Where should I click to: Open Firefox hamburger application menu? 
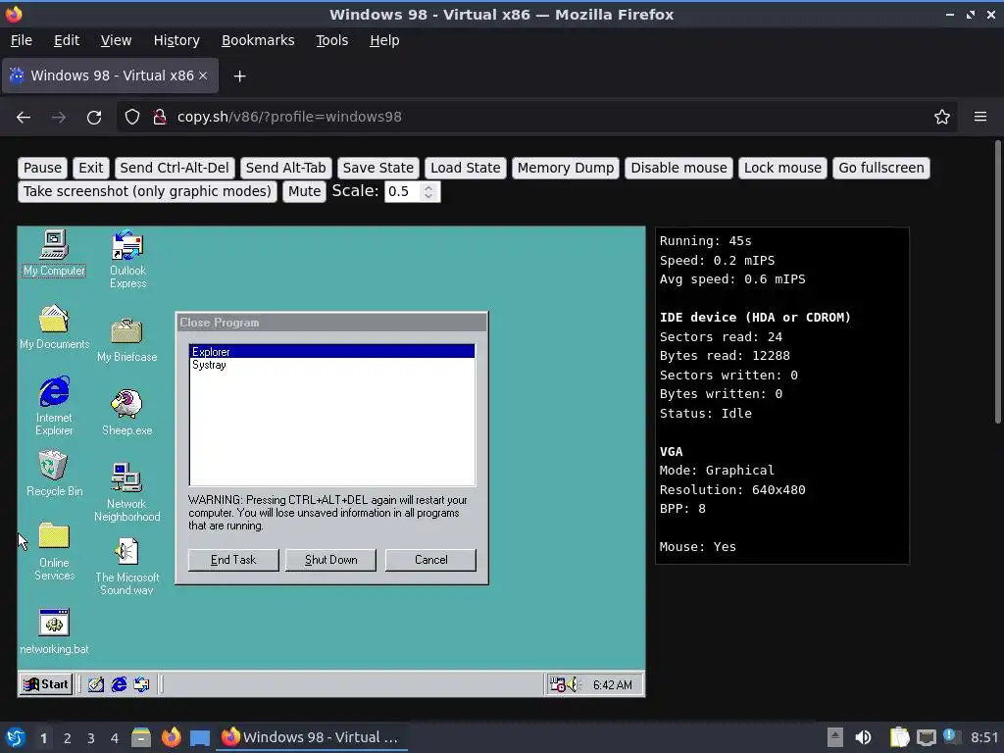(x=980, y=117)
